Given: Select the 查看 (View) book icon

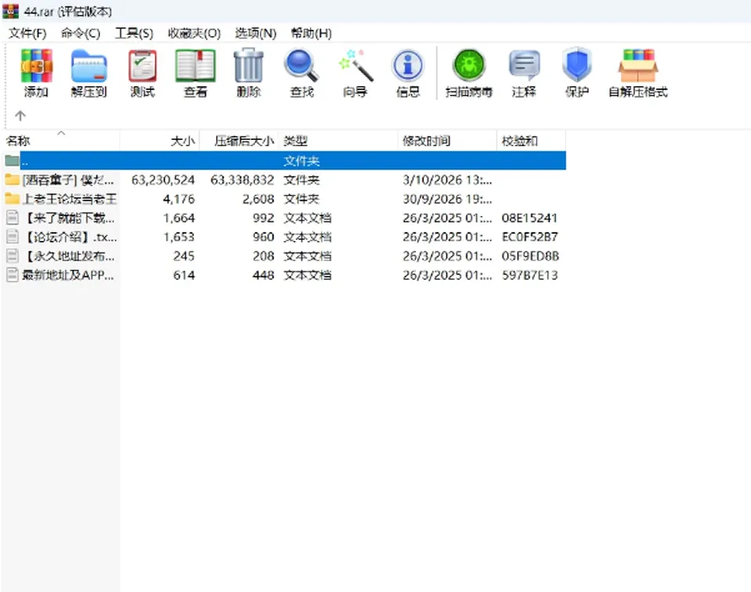Looking at the screenshot, I should click(196, 73).
